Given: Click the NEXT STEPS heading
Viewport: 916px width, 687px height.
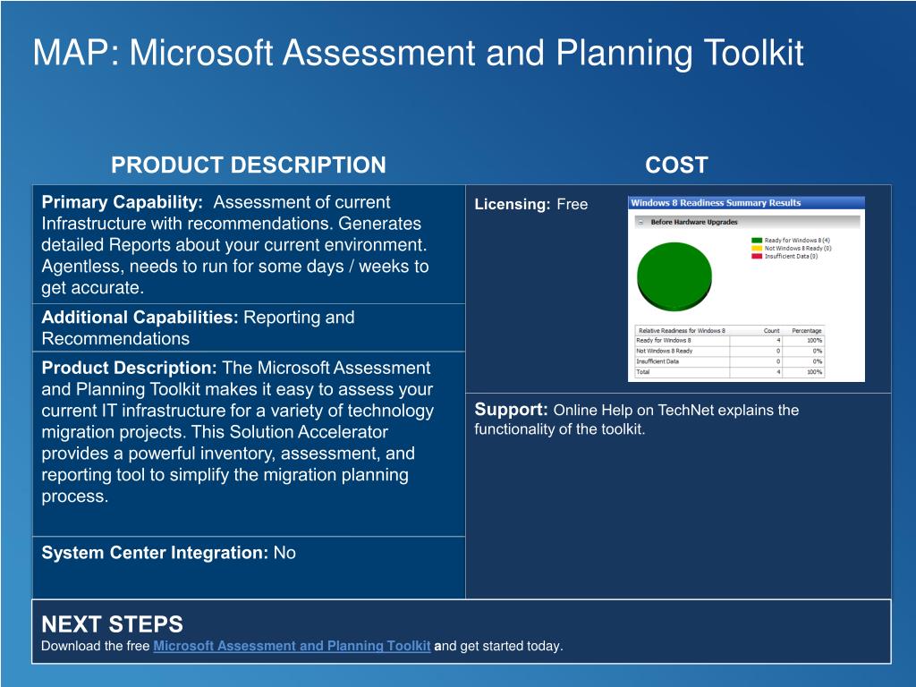Looking at the screenshot, I should [112, 624].
